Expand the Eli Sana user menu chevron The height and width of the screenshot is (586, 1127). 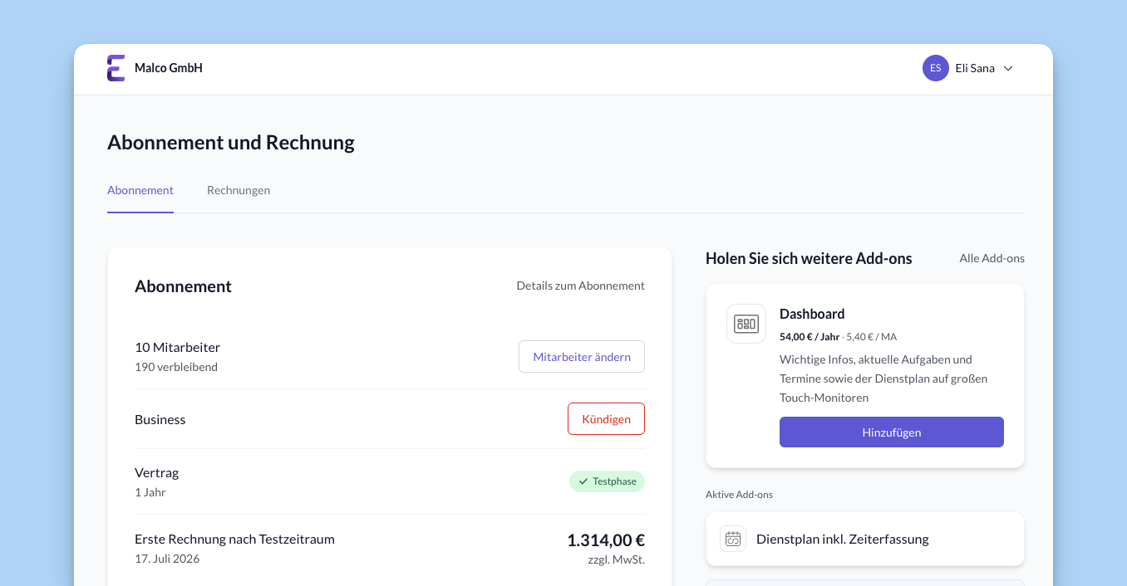click(1008, 68)
